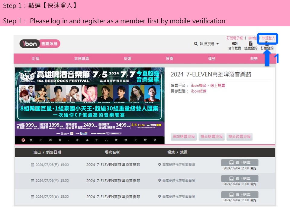Click event name in the 07/07 row
Viewport: 290px width, 217px height.
click(113, 197)
